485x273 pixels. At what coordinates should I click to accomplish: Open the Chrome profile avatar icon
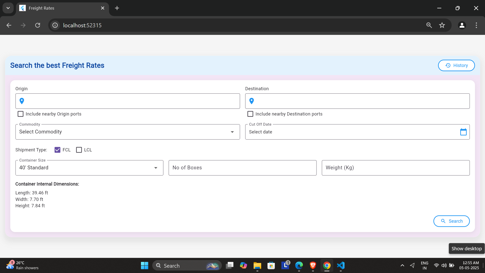click(x=462, y=25)
